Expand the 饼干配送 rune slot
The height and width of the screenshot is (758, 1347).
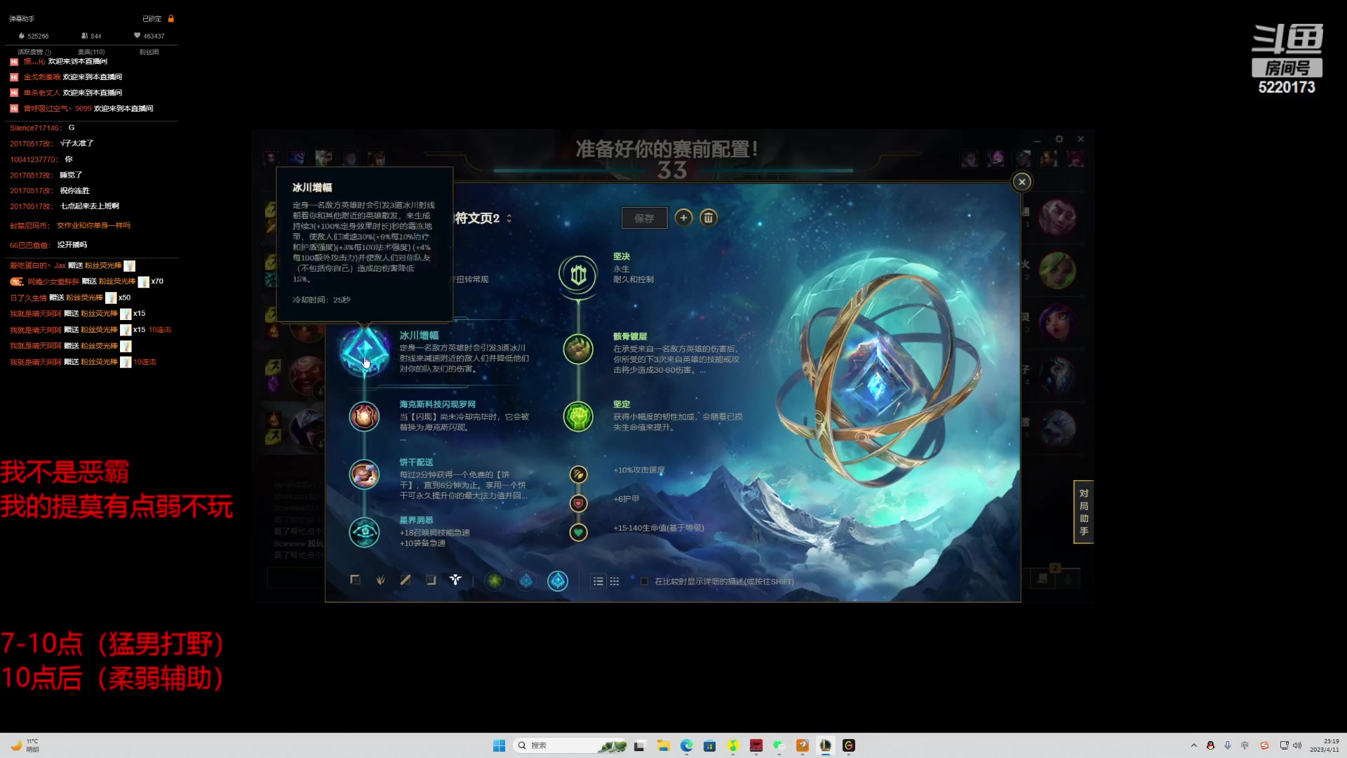364,474
